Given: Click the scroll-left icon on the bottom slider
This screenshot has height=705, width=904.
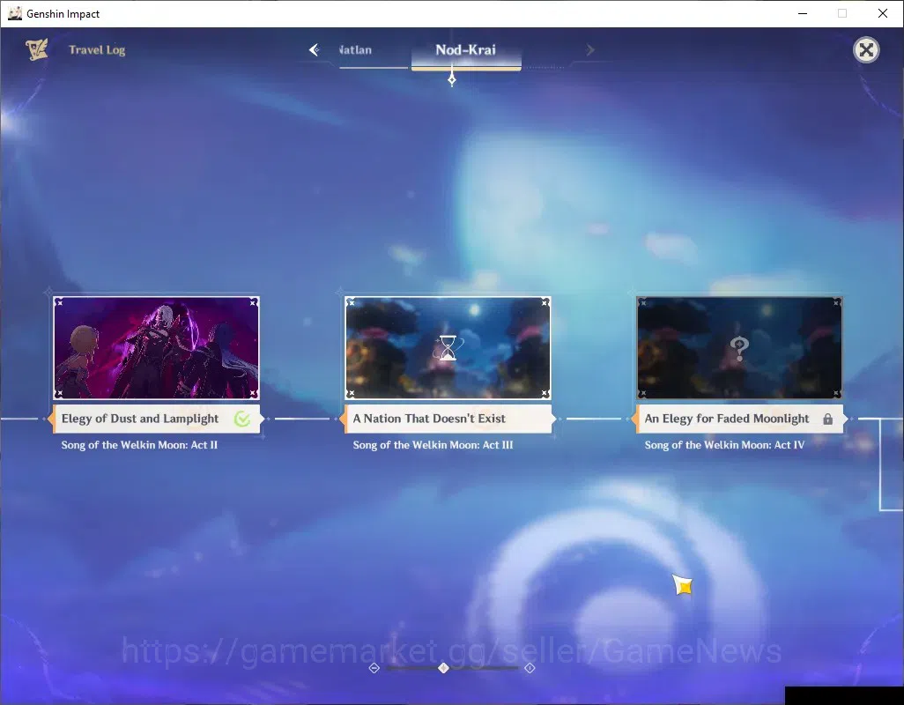Looking at the screenshot, I should click(374, 668).
